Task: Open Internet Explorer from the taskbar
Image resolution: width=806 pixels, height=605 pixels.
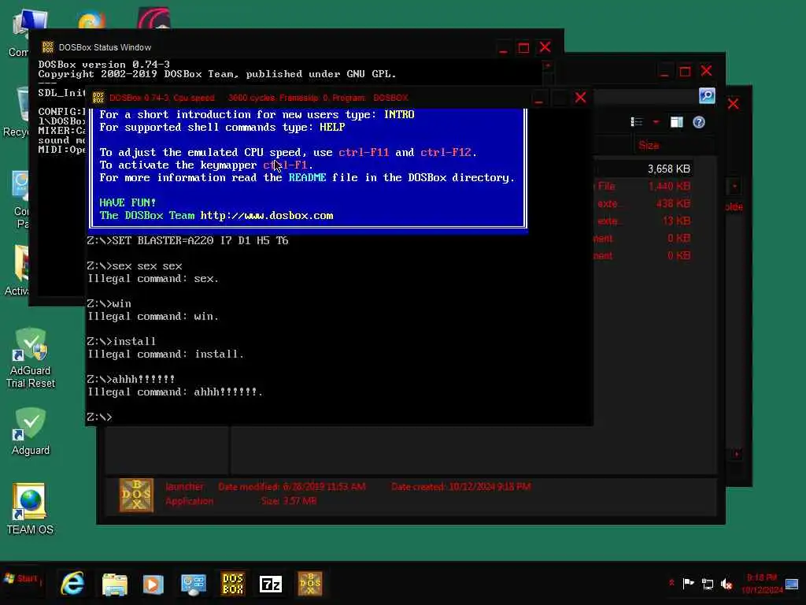Action: [72, 584]
